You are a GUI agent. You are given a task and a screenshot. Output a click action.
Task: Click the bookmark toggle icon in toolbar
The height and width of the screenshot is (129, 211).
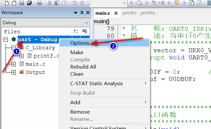pos(177,3)
